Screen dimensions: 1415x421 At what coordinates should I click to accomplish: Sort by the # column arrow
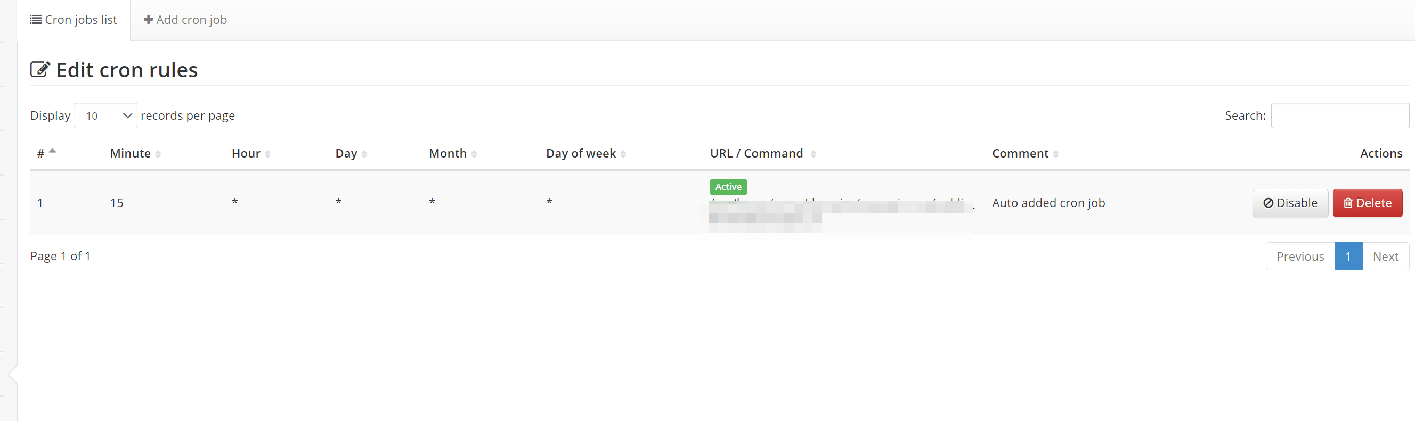click(52, 152)
